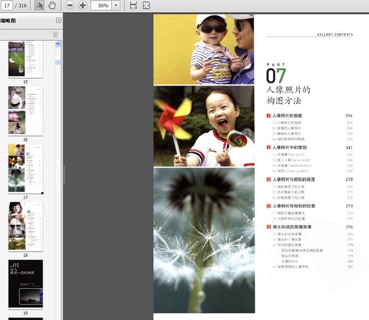Click the zoom out minus button

(x=69, y=6)
